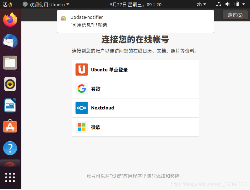The image size is (250, 190).
Task: Open the 欢迎使用 Ubuntu app menu
Action: (x=46, y=4)
